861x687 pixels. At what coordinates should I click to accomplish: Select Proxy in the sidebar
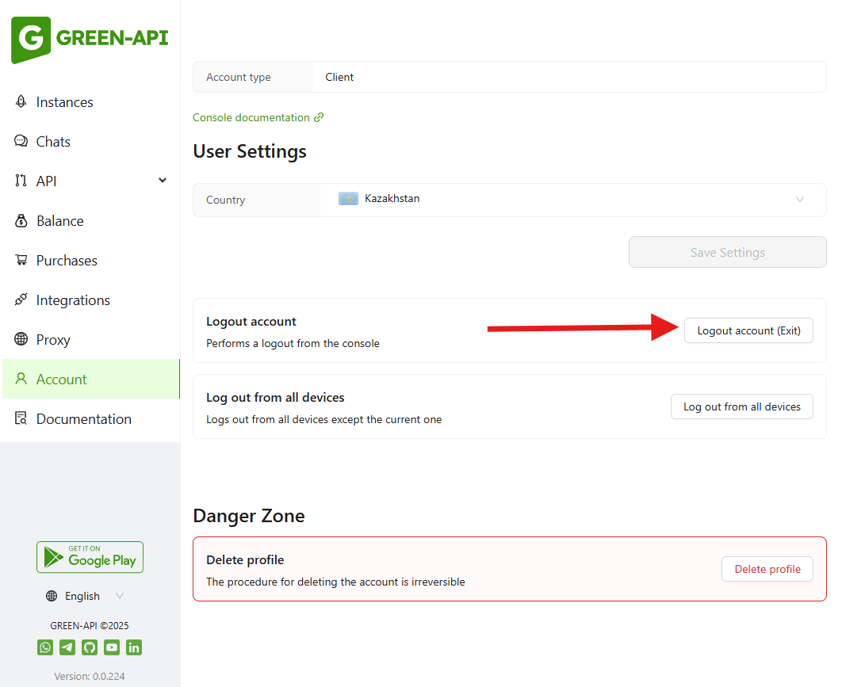tap(53, 340)
